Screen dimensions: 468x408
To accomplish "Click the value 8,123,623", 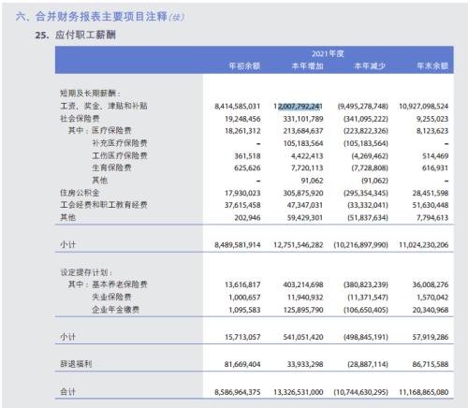I will (432, 131).
